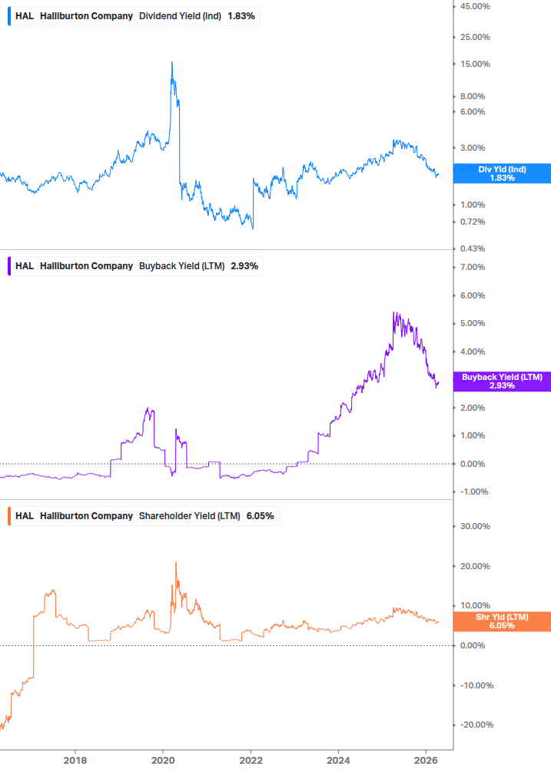The height and width of the screenshot is (773, 551).
Task: Click the -20.00% tick on shareholder yield axis
Action: click(476, 725)
